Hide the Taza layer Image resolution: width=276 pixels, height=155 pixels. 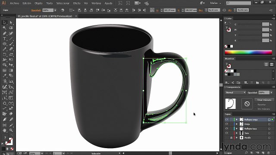point(226,133)
